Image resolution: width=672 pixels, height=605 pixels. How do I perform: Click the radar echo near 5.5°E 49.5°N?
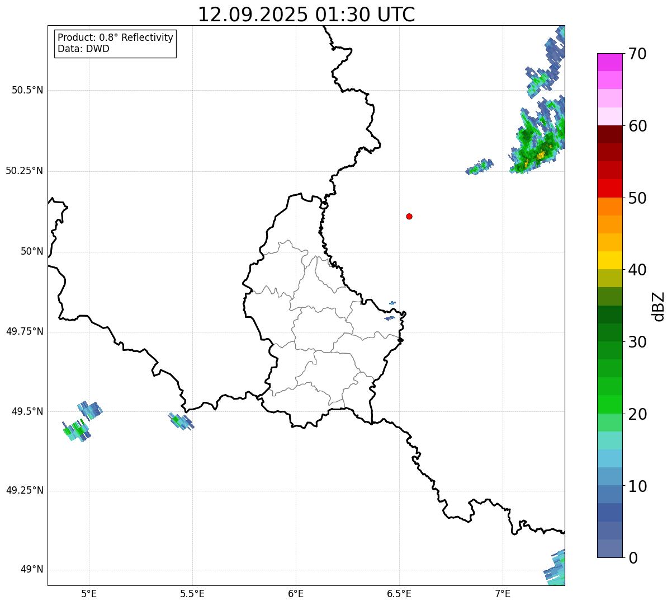pos(181,420)
